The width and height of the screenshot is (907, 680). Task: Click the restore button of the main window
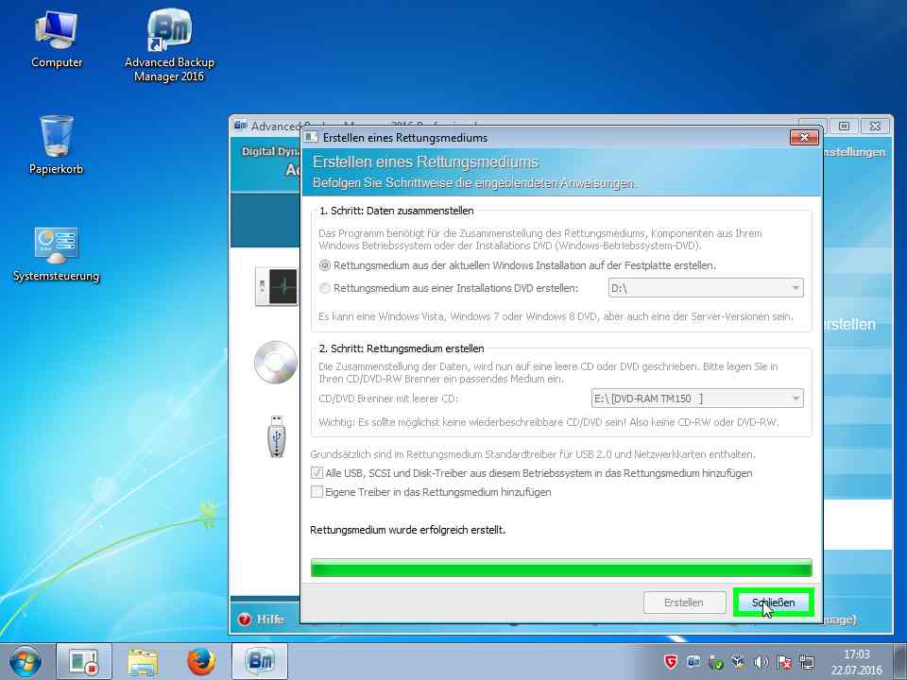[844, 126]
